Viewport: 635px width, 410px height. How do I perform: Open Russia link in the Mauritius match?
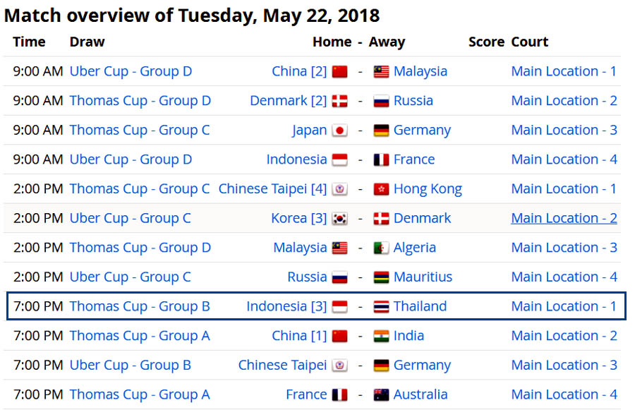pos(307,277)
